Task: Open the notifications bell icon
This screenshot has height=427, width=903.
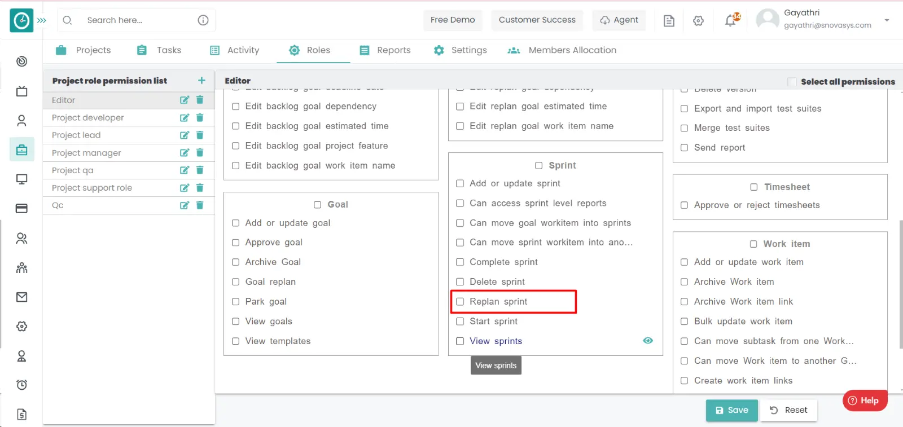Action: click(731, 21)
